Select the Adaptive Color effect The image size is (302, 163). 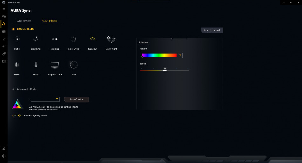tap(55, 65)
